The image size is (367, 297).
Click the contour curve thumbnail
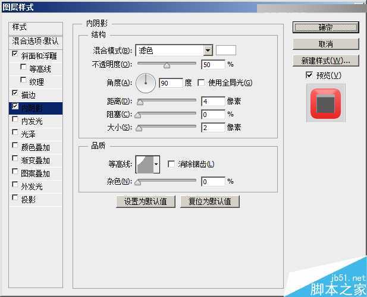(x=145, y=165)
